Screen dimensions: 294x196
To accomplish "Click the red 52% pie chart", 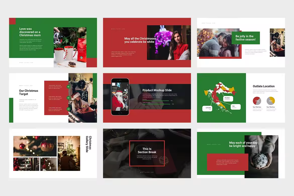I will (257, 101).
